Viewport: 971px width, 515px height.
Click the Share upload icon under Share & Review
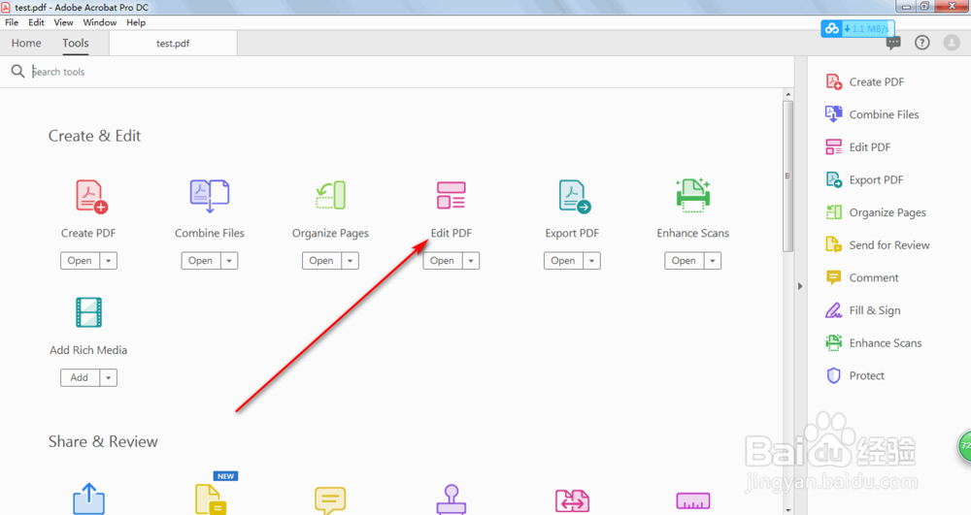[88, 499]
